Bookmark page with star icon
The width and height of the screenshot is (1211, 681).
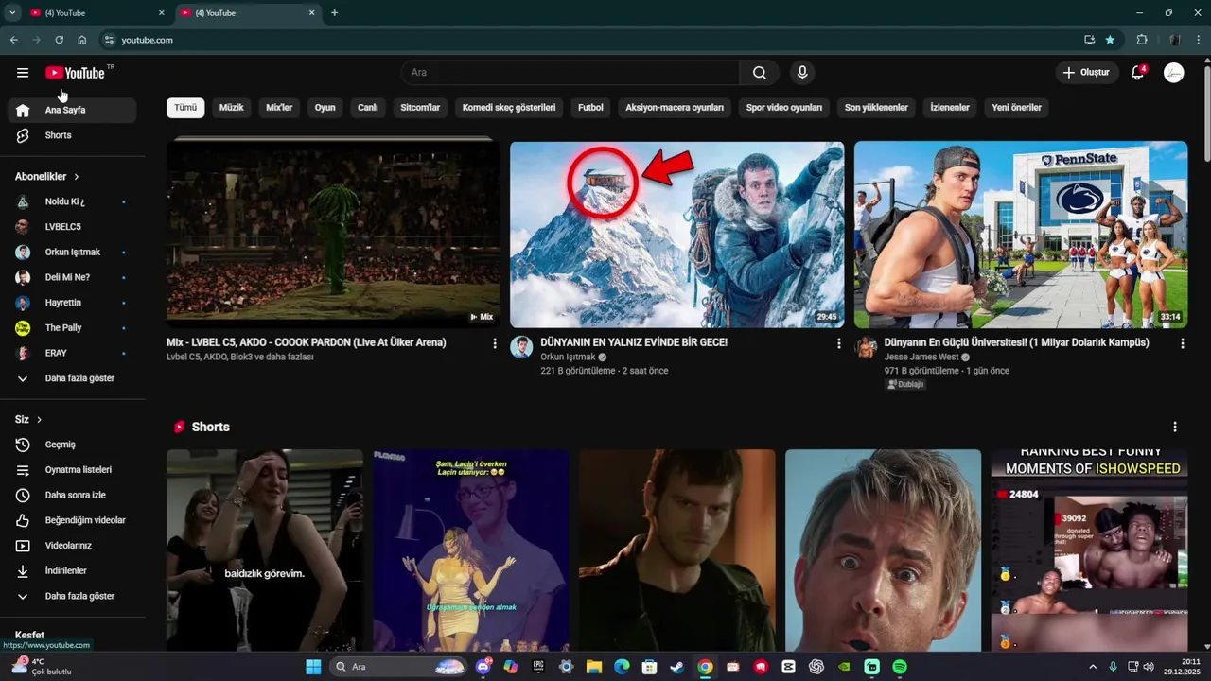1110,40
